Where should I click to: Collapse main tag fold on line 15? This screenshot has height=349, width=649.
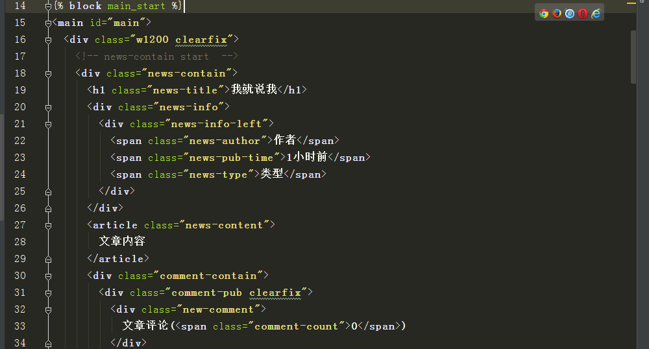tap(48, 23)
